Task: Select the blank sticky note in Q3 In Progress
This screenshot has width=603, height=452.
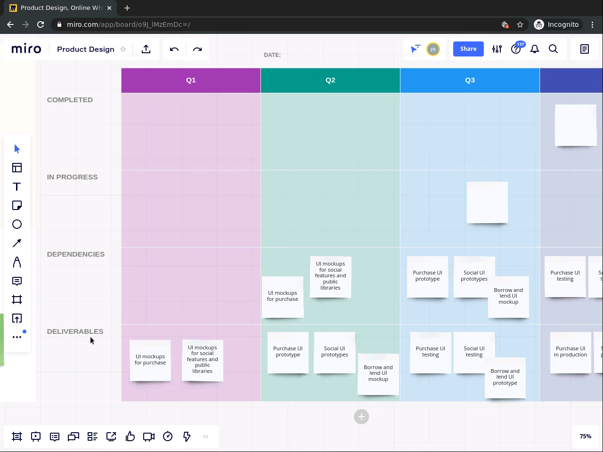Action: point(487,202)
